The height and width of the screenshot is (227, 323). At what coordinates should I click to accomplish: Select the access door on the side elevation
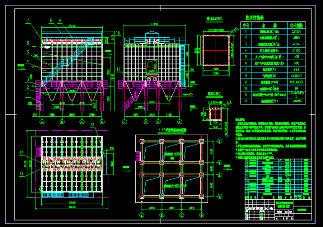(x=152, y=66)
